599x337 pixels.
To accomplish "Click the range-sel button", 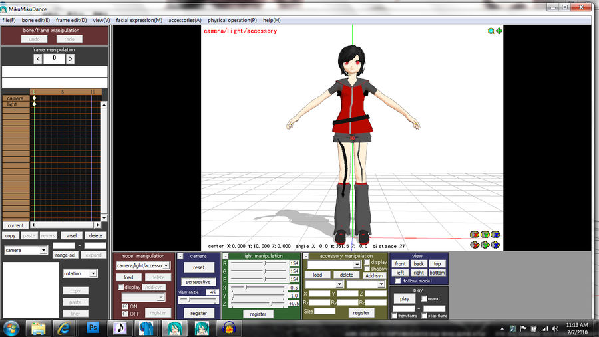I will click(x=65, y=255).
